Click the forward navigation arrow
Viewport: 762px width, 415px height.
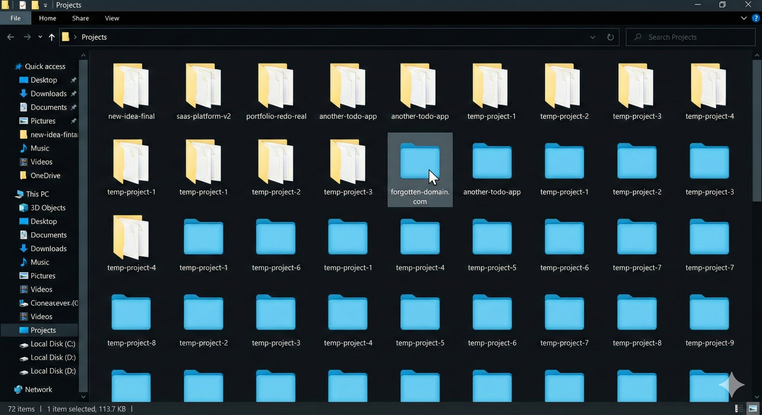[27, 37]
